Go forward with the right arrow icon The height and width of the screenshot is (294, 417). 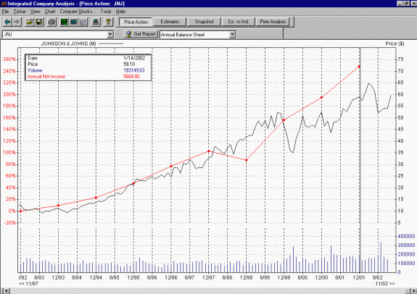[17, 22]
